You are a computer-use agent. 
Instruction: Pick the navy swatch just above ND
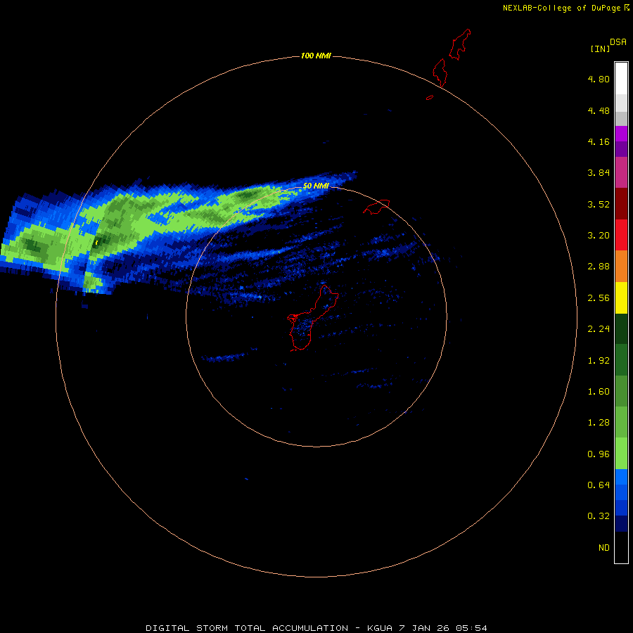pos(621,523)
